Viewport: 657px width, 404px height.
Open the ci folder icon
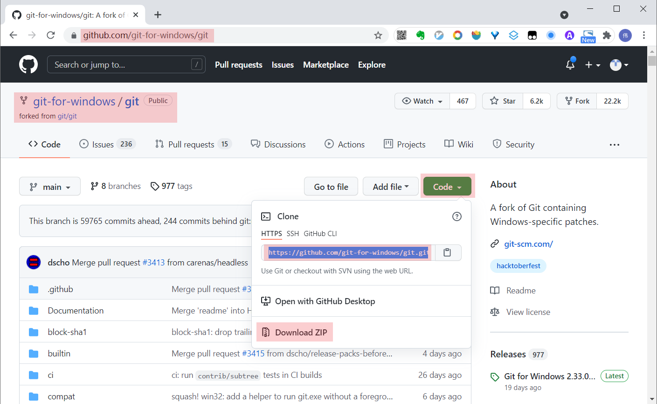click(34, 375)
